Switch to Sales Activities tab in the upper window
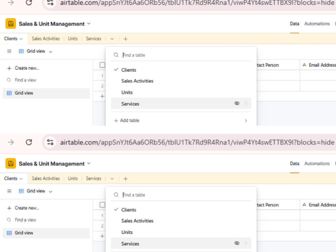Viewport: 336px width, 252px height. [x=46, y=39]
